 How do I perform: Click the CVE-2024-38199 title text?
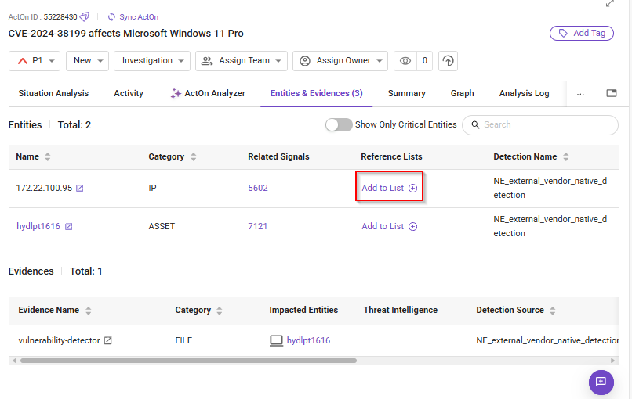(125, 34)
